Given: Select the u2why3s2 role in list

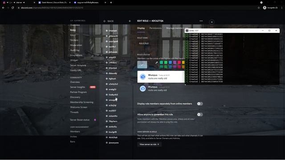Looking at the screenshot, I should (113, 84).
